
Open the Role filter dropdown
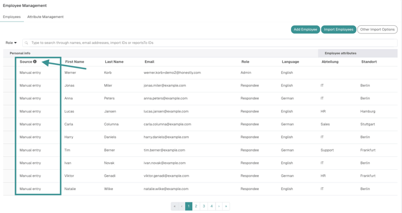click(11, 43)
